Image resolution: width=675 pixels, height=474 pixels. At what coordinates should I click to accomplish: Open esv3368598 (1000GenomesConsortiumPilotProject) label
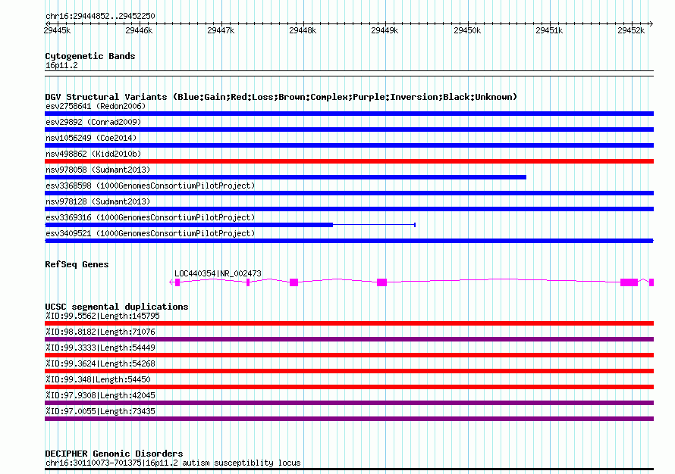click(x=150, y=186)
